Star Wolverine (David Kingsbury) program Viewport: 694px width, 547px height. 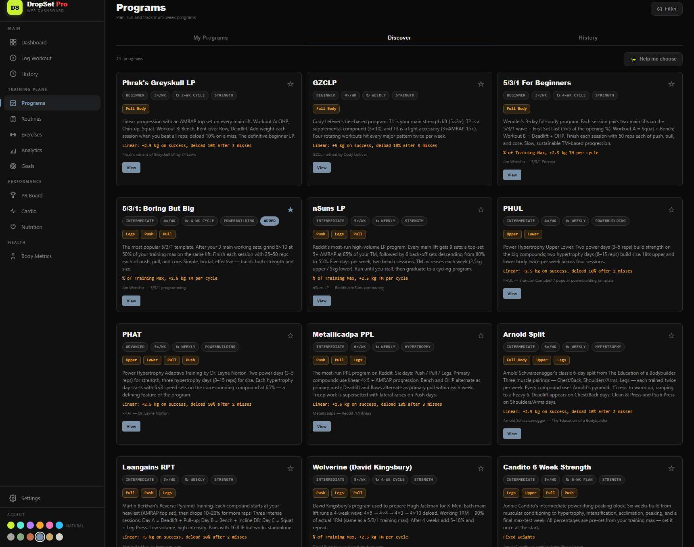481,468
